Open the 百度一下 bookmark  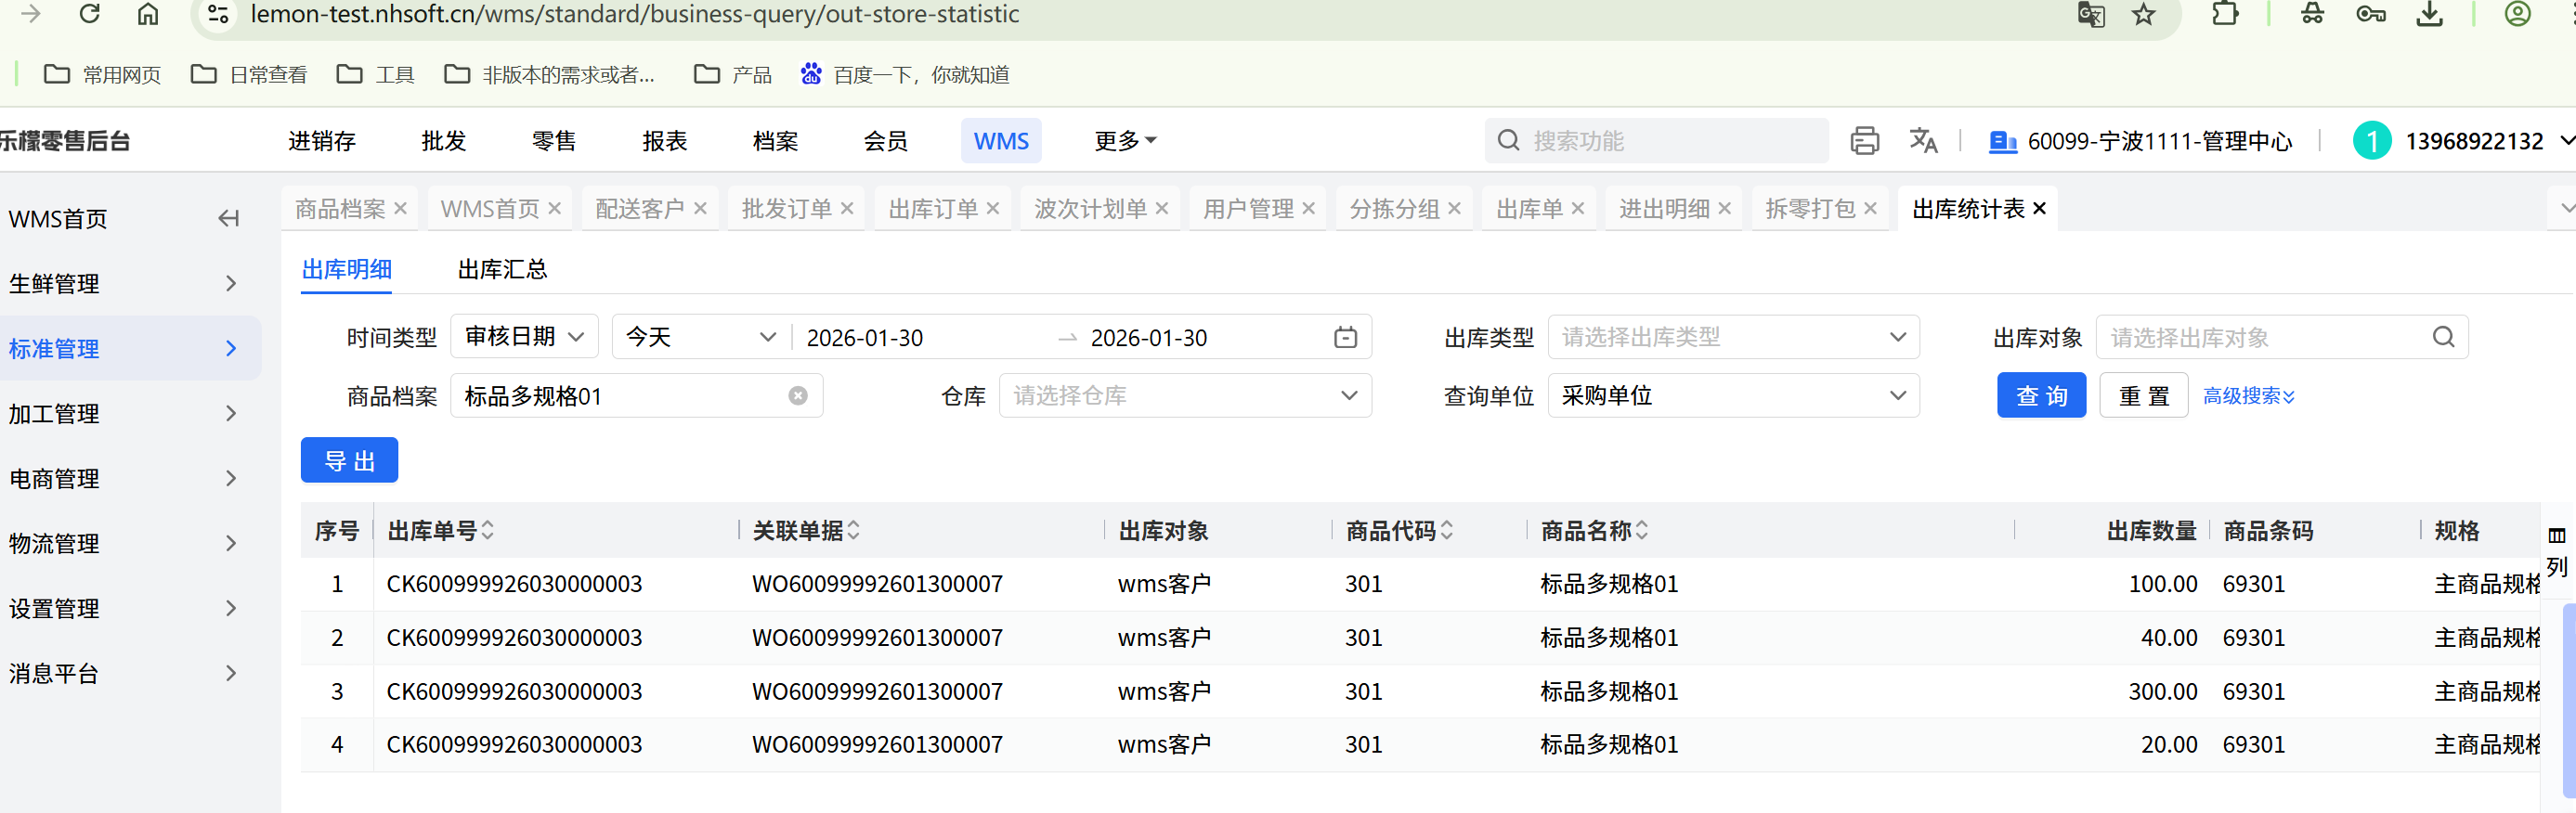(905, 75)
